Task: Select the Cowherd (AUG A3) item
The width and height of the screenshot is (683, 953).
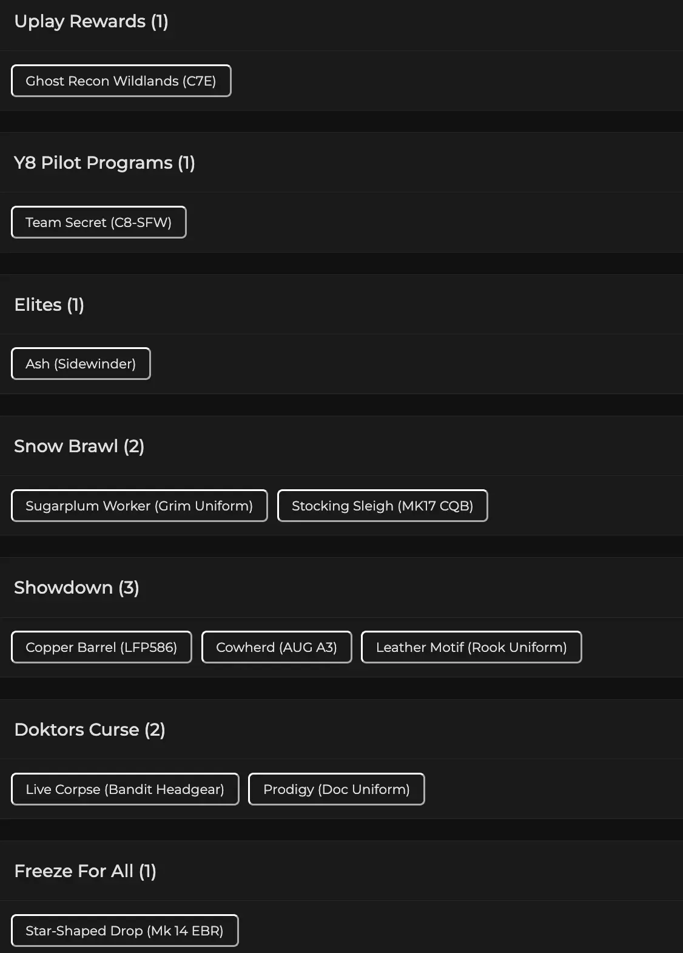Action: (x=276, y=647)
